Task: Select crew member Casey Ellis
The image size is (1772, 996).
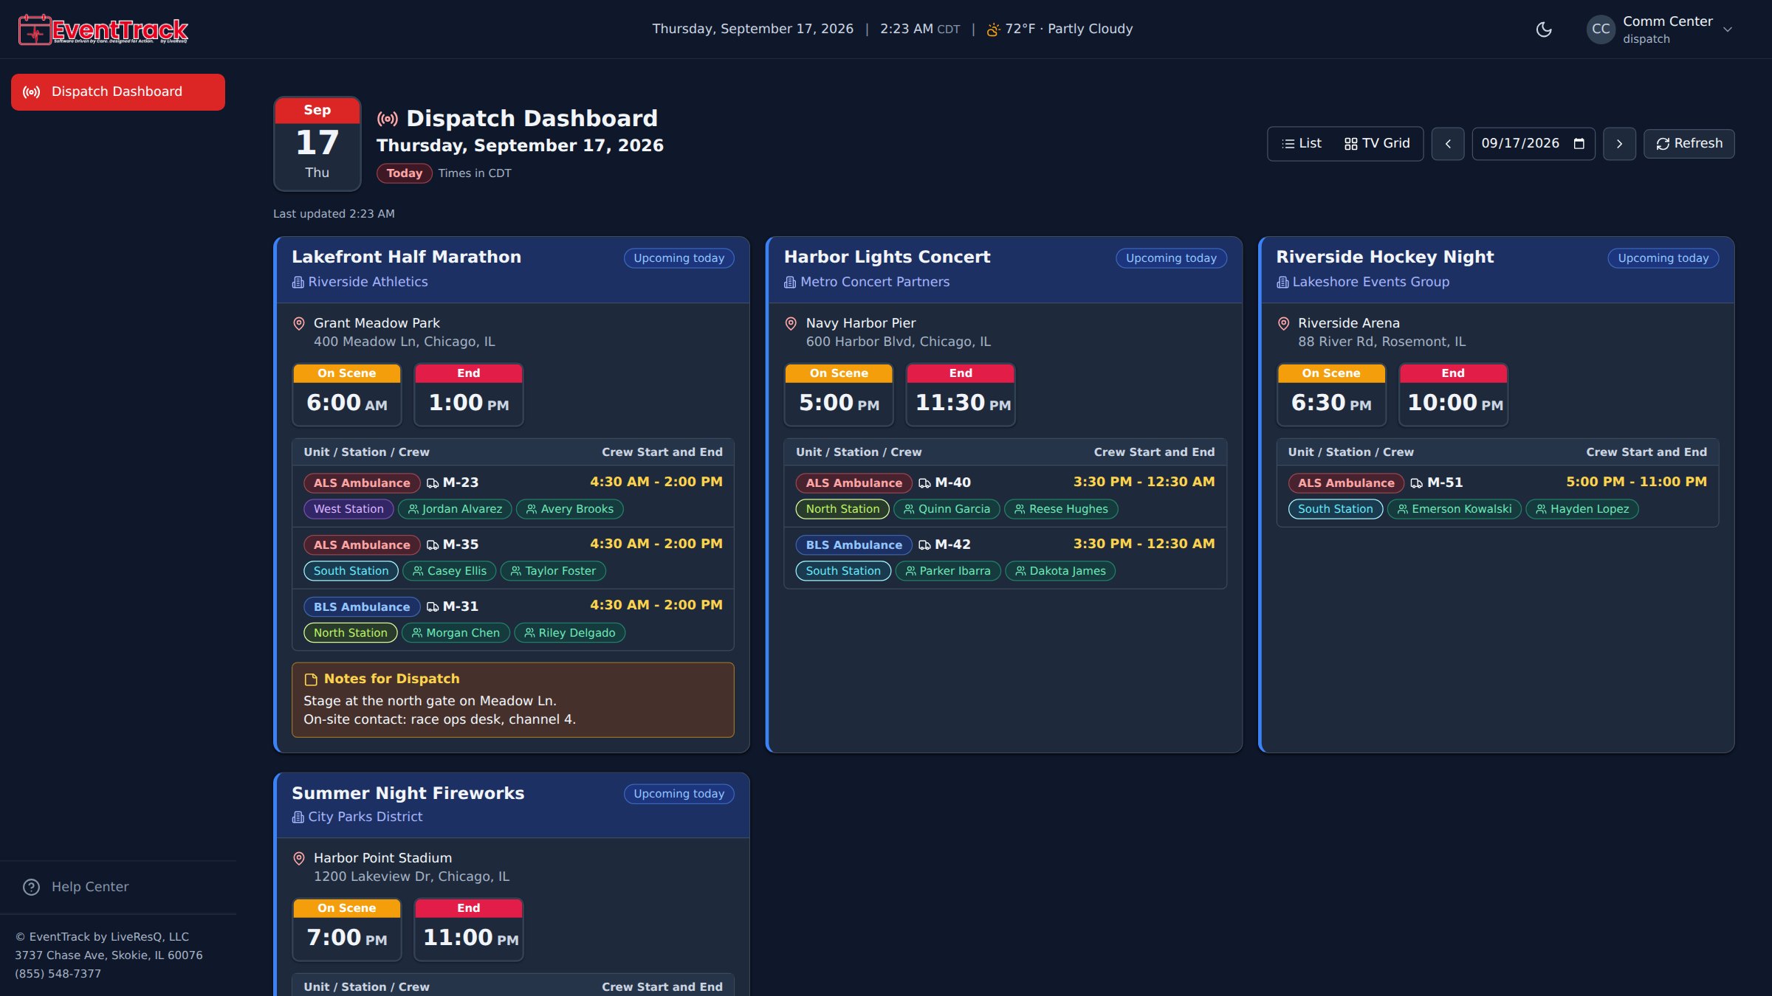Action: coord(449,571)
